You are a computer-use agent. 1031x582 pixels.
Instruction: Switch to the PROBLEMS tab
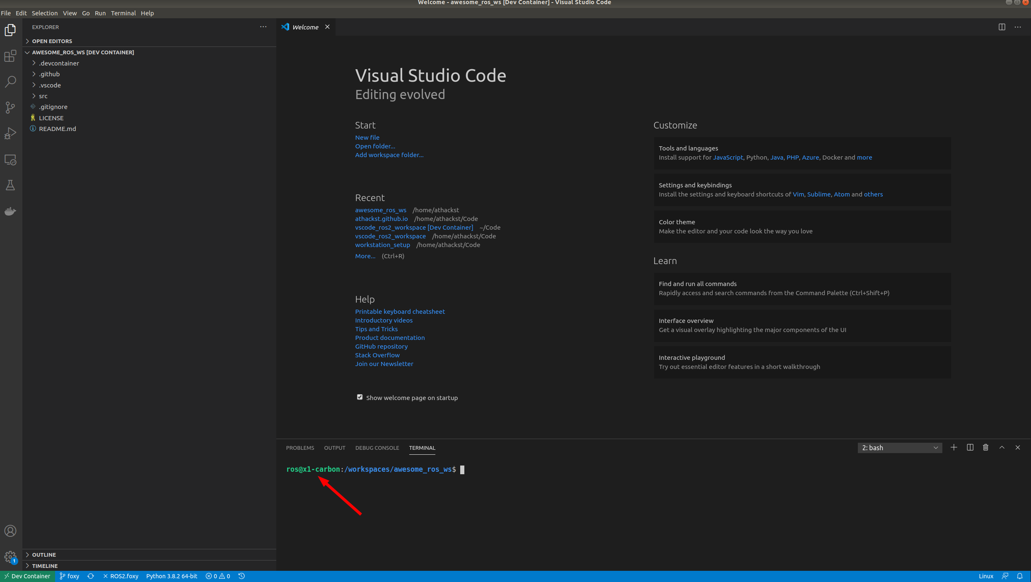300,448
